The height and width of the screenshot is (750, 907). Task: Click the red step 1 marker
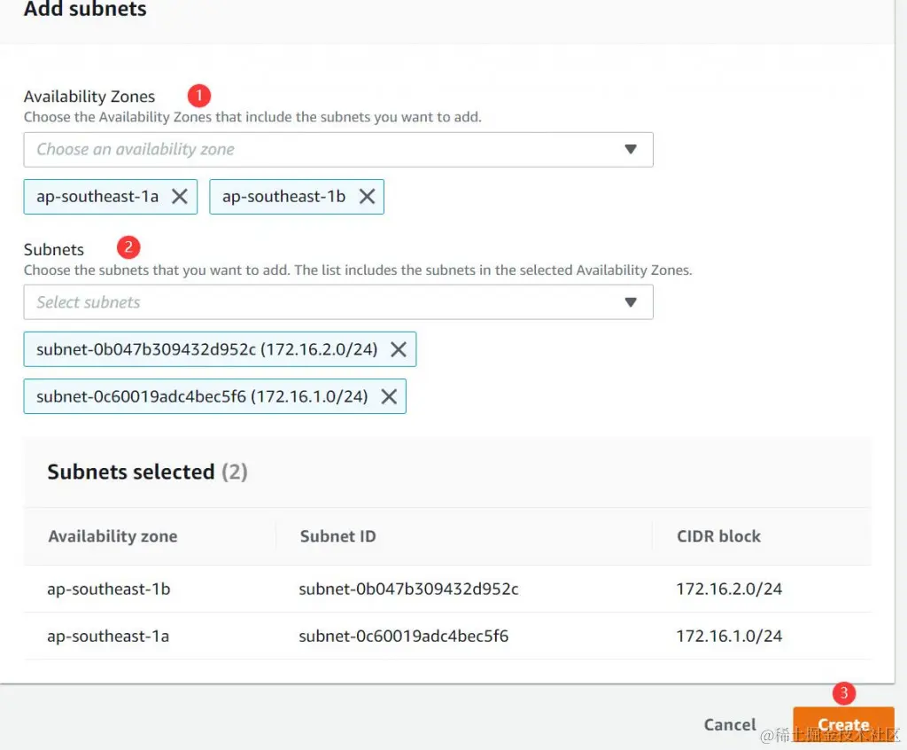198,96
